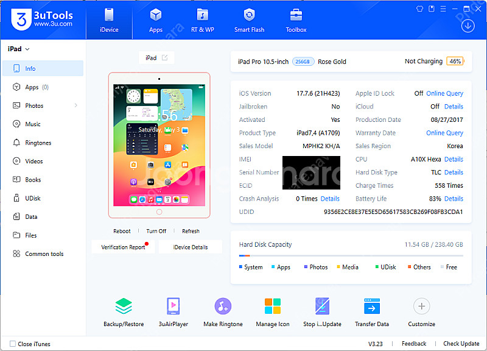487x351 pixels.
Task: Click the UDisk legend swatch
Action: click(377, 267)
